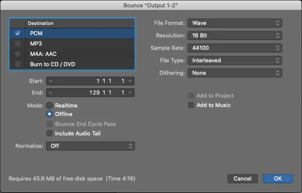Increase the End position value arrow
The image size is (302, 193).
pyautogui.click(x=130, y=92)
